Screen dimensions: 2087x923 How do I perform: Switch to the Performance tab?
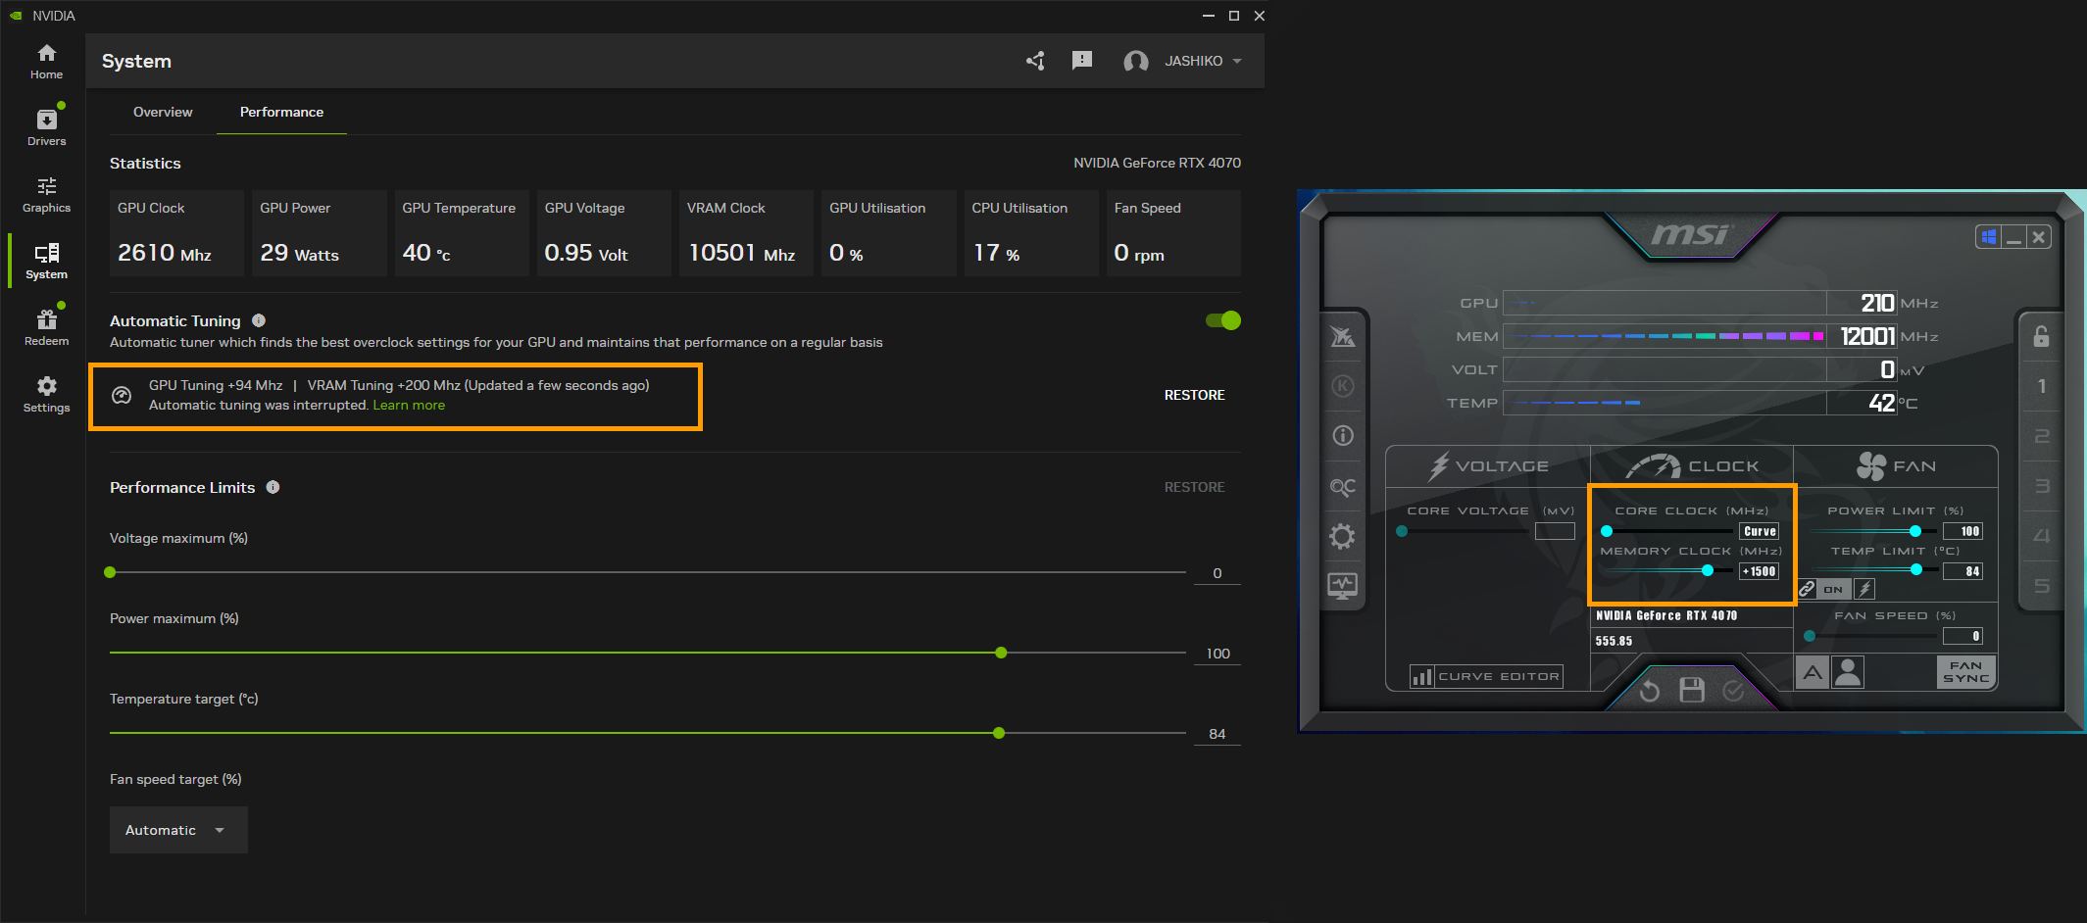click(x=281, y=112)
